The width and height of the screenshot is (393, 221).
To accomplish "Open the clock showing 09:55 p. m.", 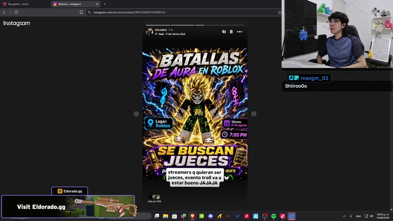I will tap(383, 216).
